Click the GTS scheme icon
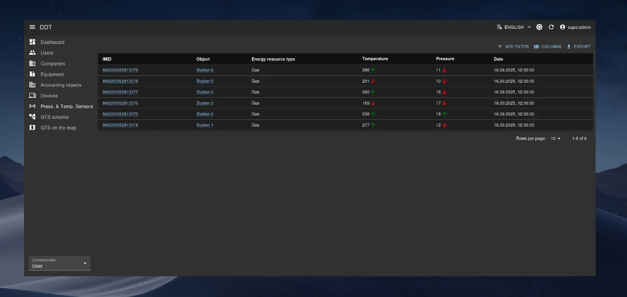This screenshot has height=297, width=627. (x=32, y=117)
